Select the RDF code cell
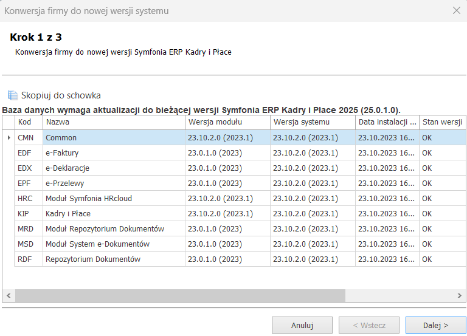The image size is (467, 336). tap(29, 259)
